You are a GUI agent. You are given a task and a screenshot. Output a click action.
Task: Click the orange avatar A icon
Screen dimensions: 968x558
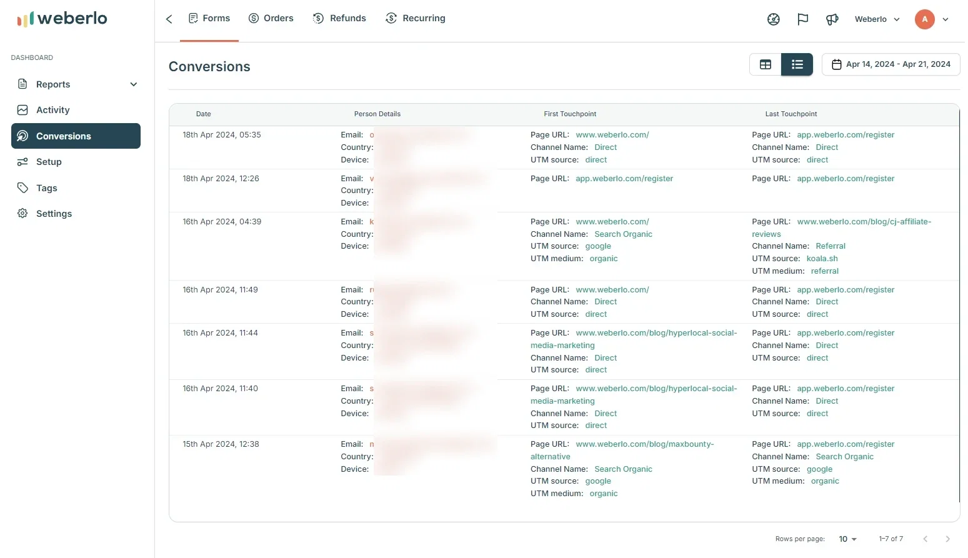[x=925, y=19]
